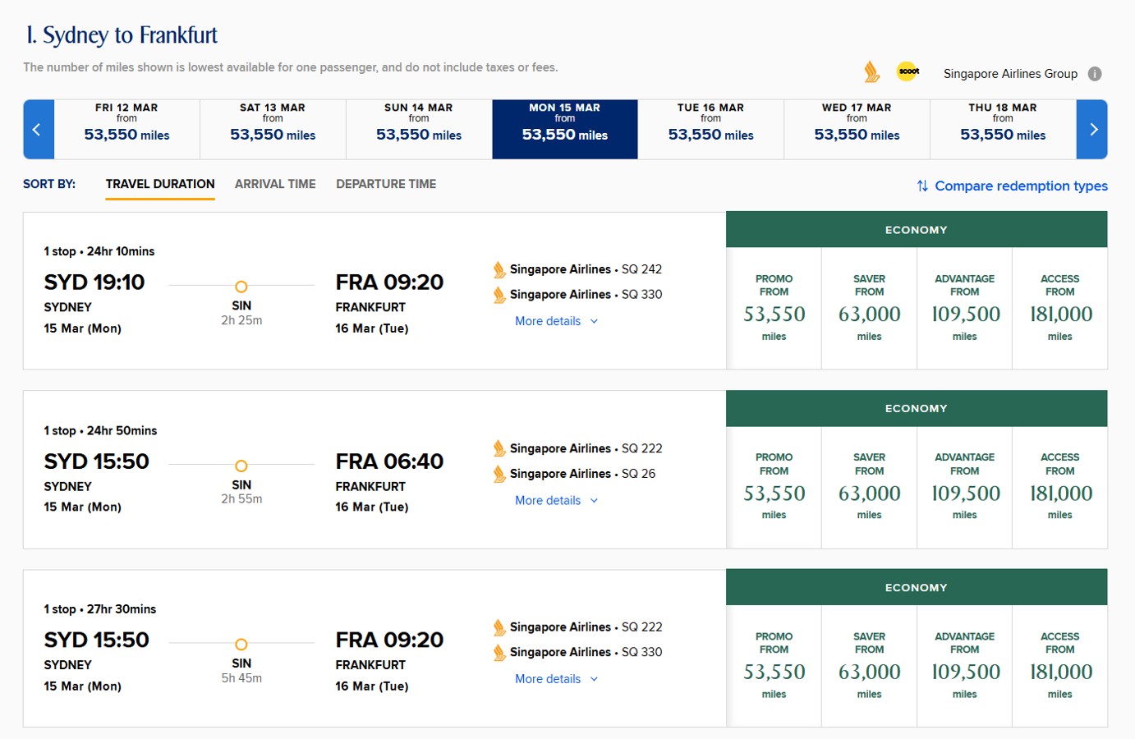Expand More details for SYD 19:10 flight
The image size is (1135, 739).
point(557,321)
